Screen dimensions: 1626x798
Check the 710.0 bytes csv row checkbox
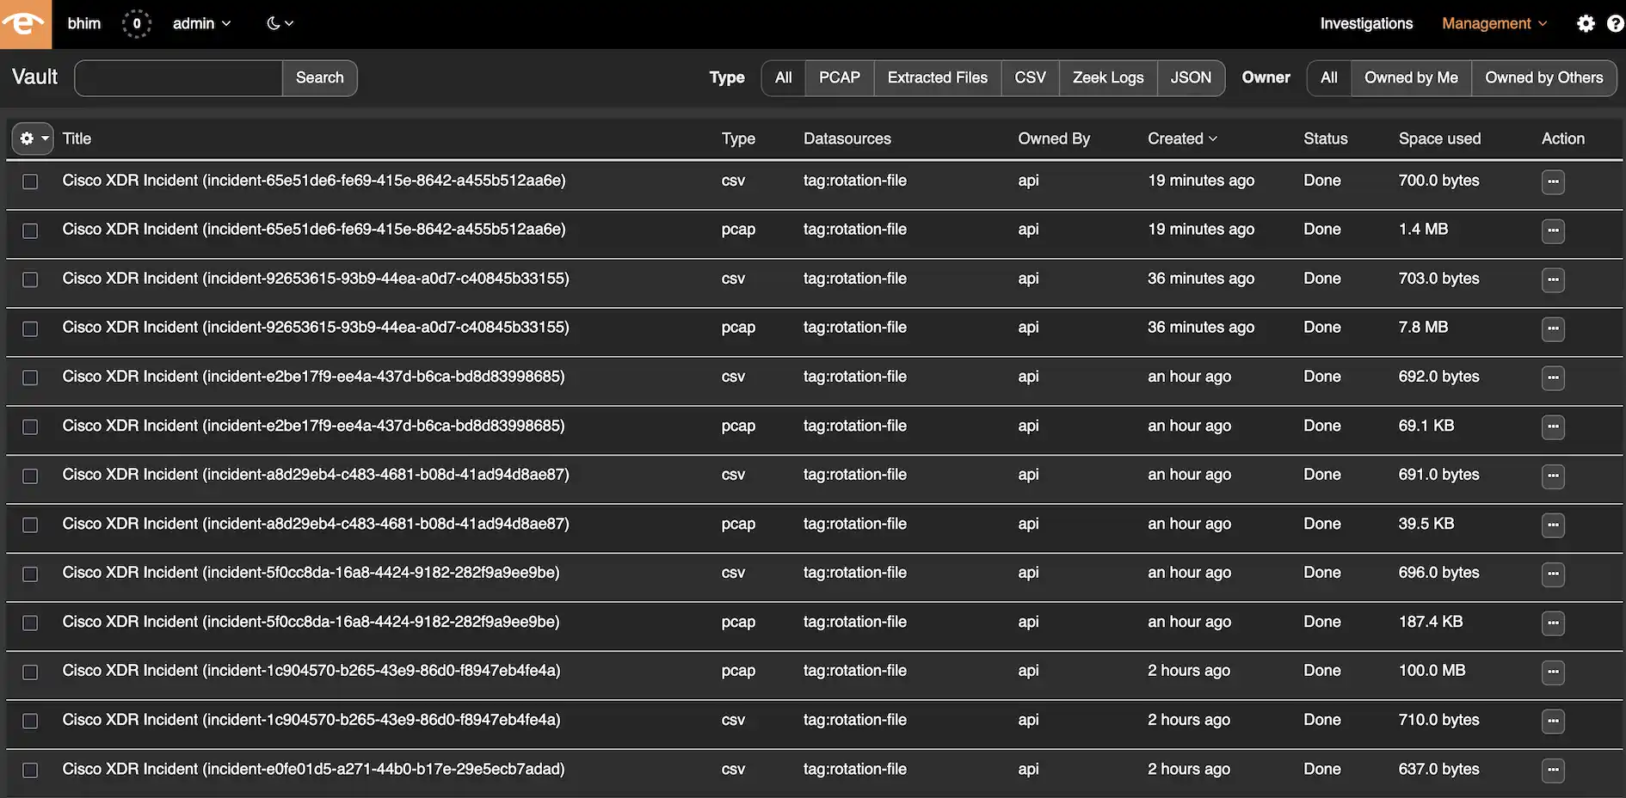[x=30, y=721]
